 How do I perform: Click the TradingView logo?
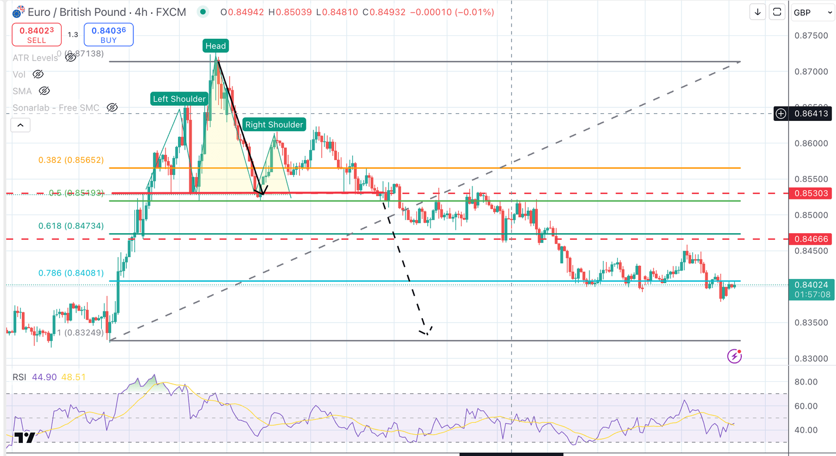[x=26, y=436]
